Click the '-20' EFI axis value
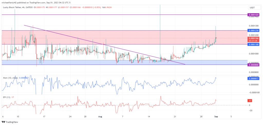The width and height of the screenshot is (263, 125). tap(250, 110)
